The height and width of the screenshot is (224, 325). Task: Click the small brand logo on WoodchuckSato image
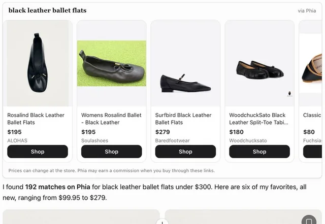coord(290,94)
